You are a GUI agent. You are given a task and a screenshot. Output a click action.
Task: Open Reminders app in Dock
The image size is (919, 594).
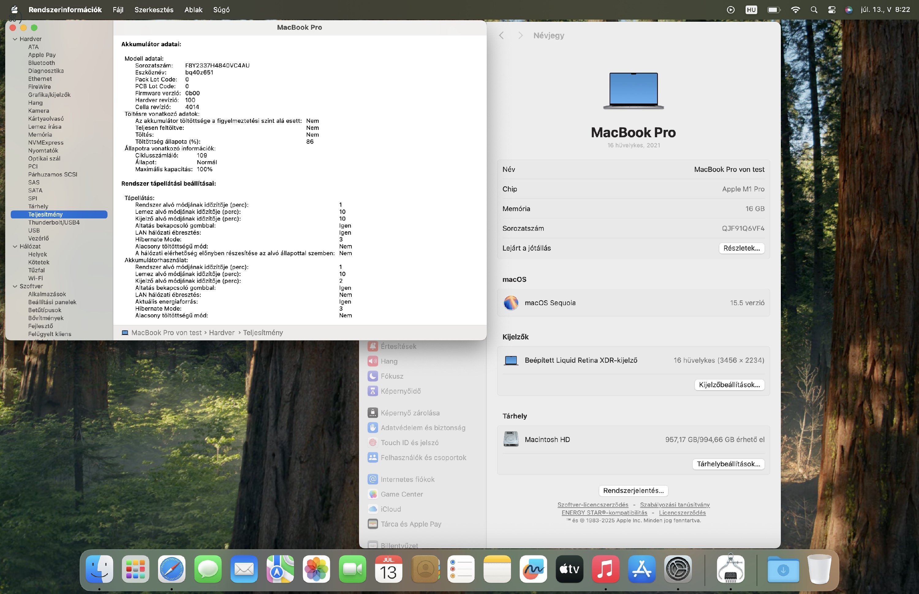[461, 569]
